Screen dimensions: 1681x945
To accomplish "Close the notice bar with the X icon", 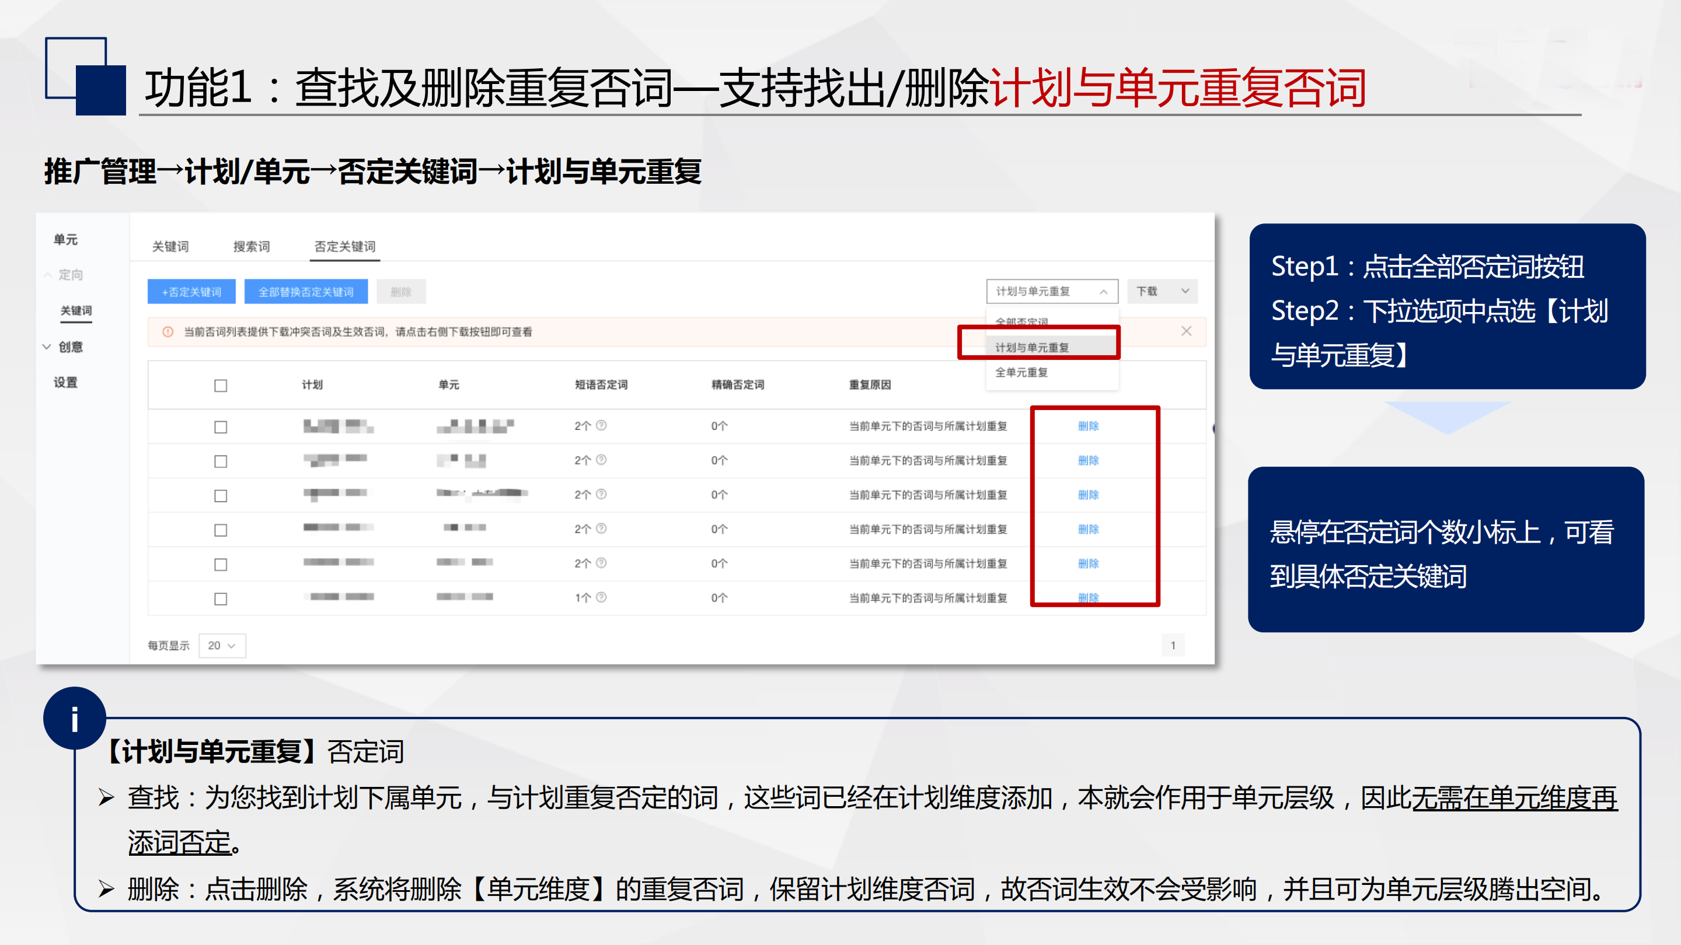I will pos(1185,331).
